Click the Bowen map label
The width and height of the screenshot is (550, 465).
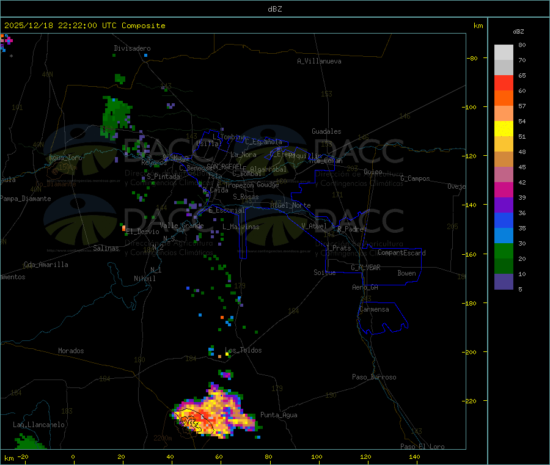406,273
